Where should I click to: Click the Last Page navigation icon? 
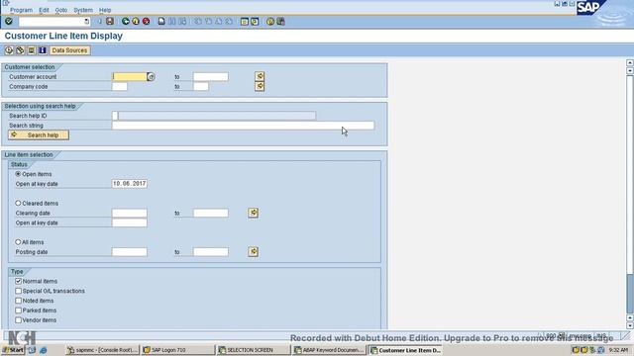coord(229,21)
